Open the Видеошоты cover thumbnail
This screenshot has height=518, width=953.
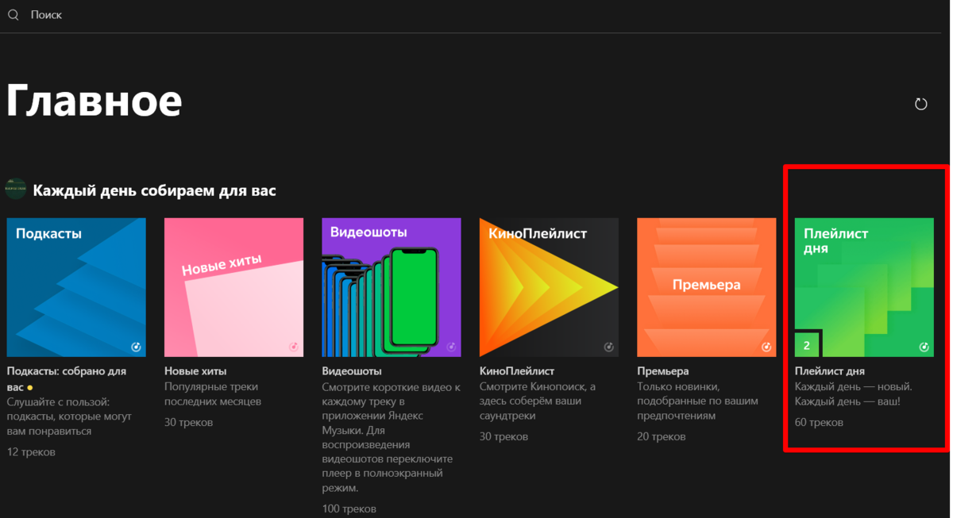[x=392, y=287]
